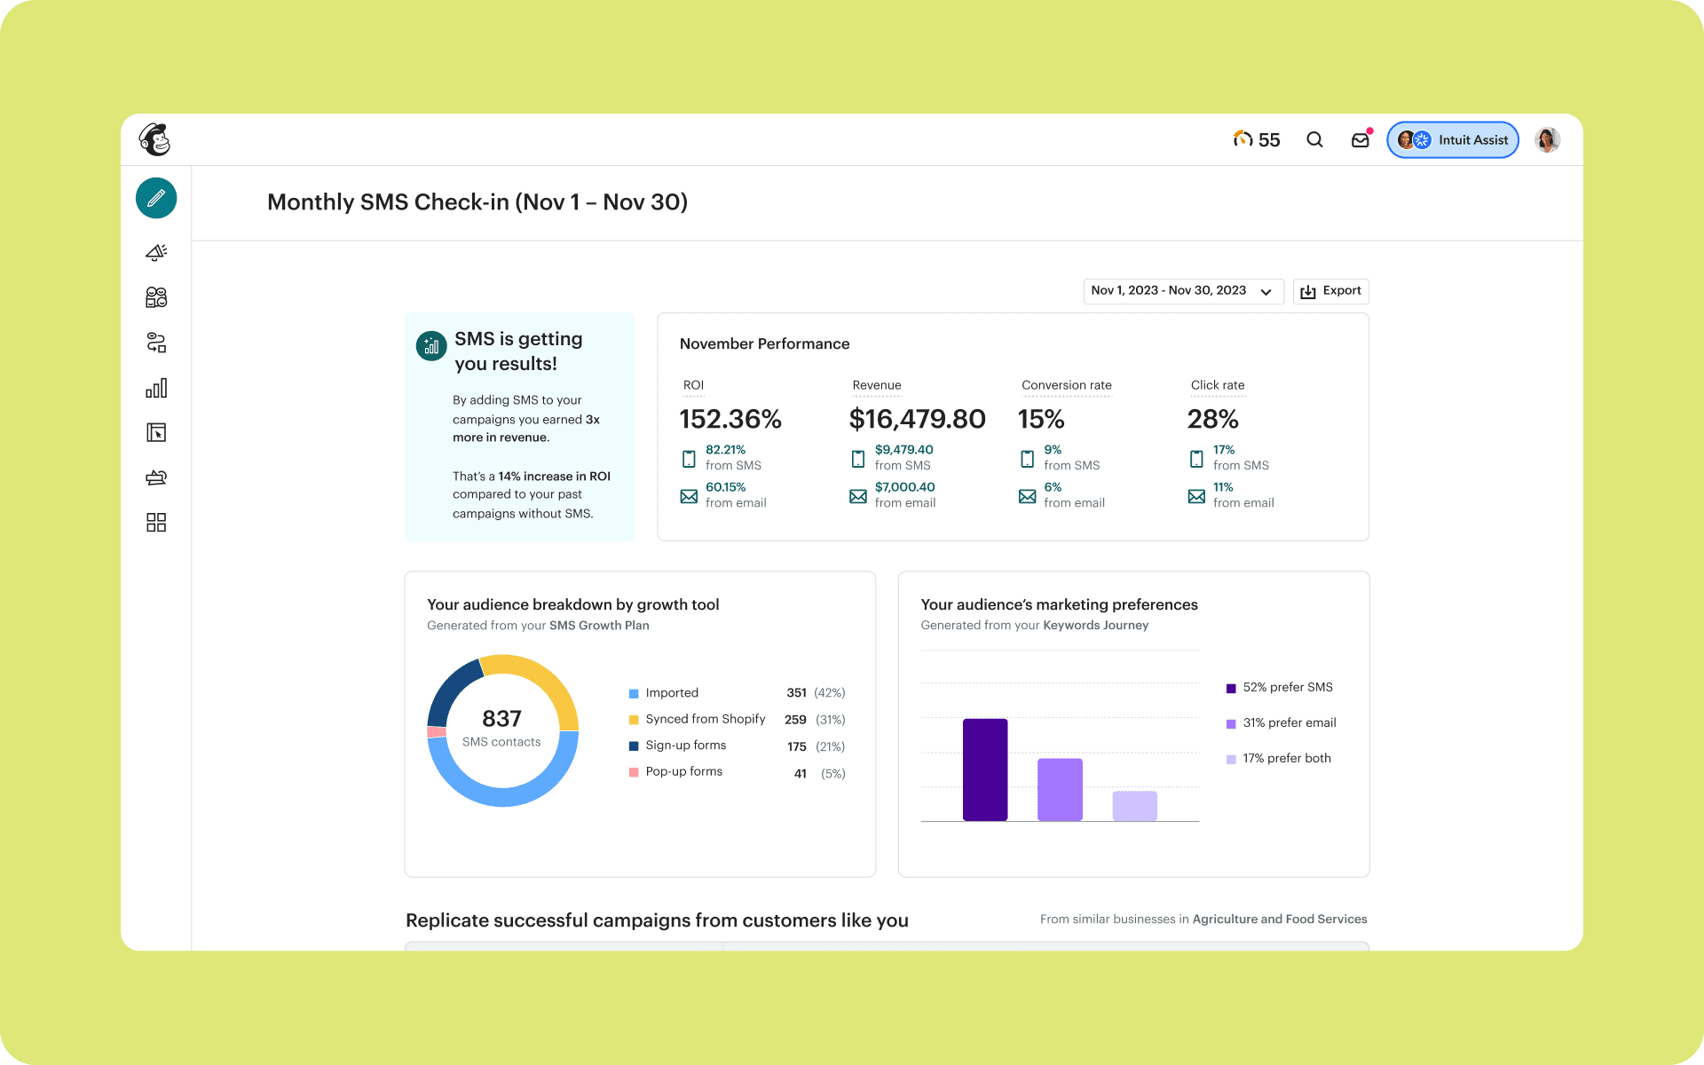Viewport: 1704px width, 1065px height.
Task: Open the Integrations grid icon in sidebar
Action: [156, 523]
